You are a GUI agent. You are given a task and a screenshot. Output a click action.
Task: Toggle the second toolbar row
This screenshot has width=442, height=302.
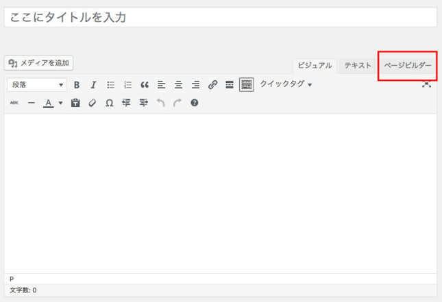pyautogui.click(x=247, y=84)
